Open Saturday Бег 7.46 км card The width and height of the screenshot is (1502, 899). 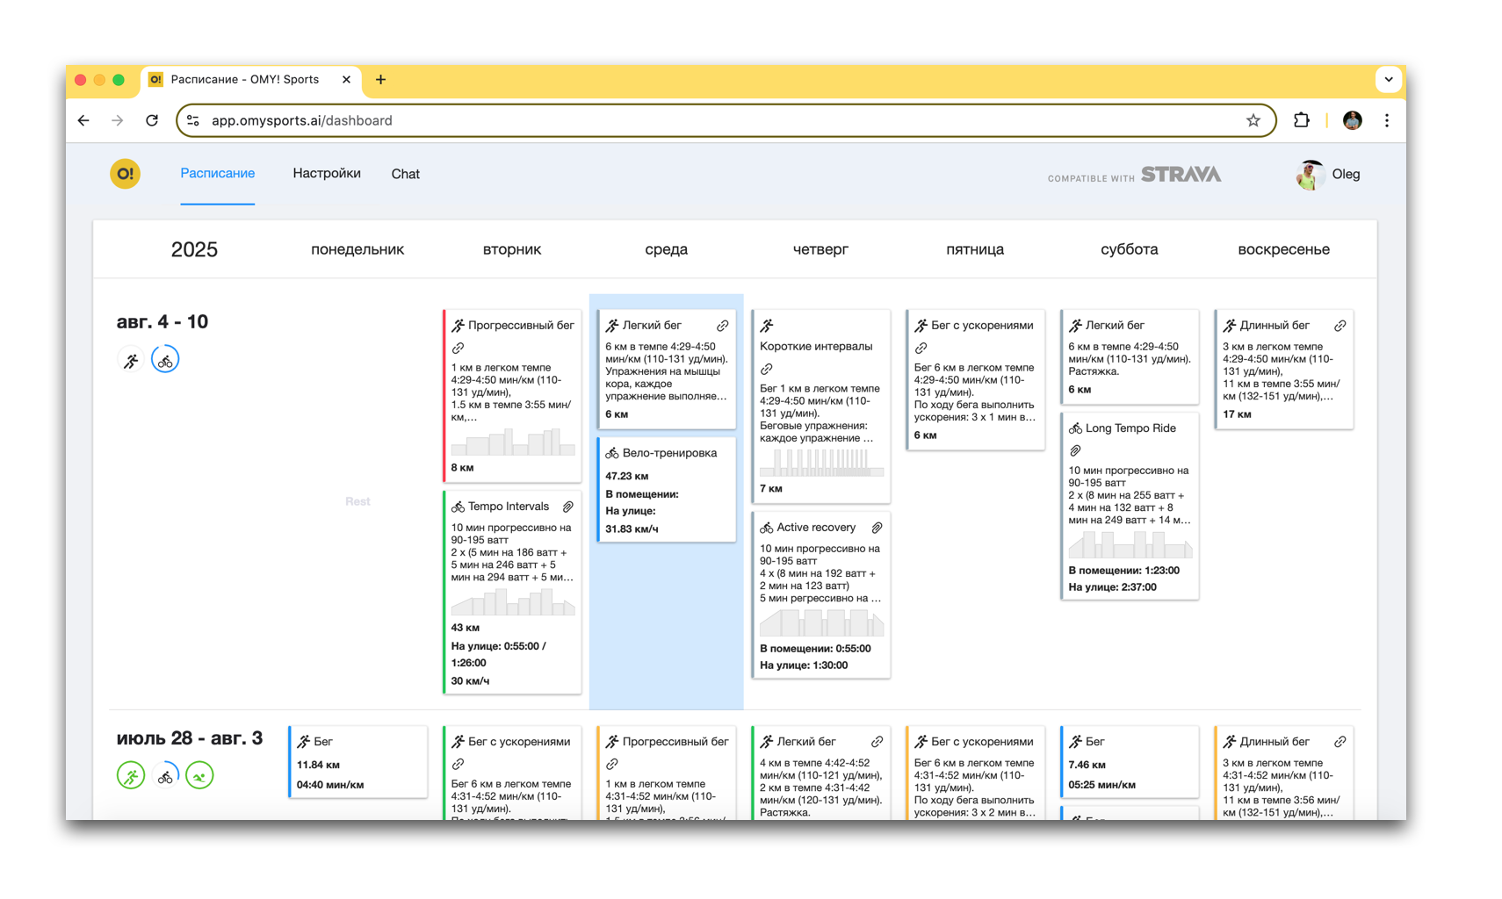tap(1130, 762)
